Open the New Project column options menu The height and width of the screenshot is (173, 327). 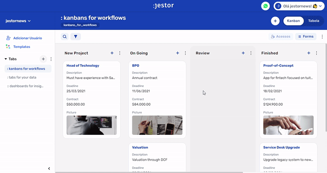click(x=120, y=53)
